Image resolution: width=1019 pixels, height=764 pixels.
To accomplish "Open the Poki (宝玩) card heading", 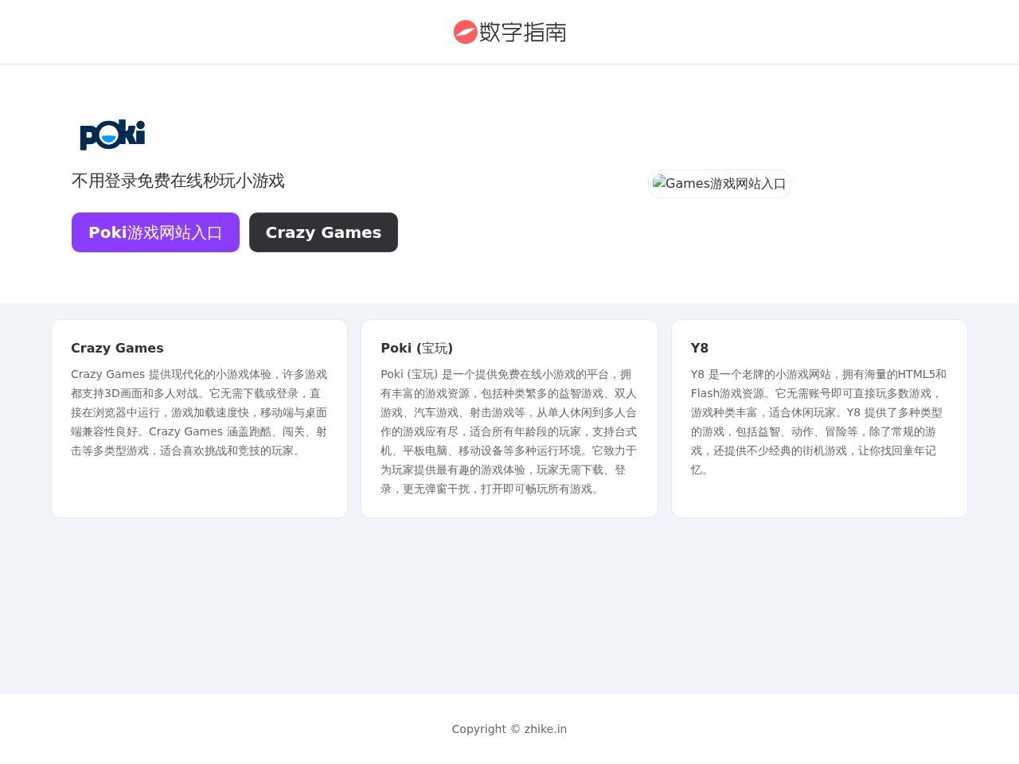I will (416, 348).
